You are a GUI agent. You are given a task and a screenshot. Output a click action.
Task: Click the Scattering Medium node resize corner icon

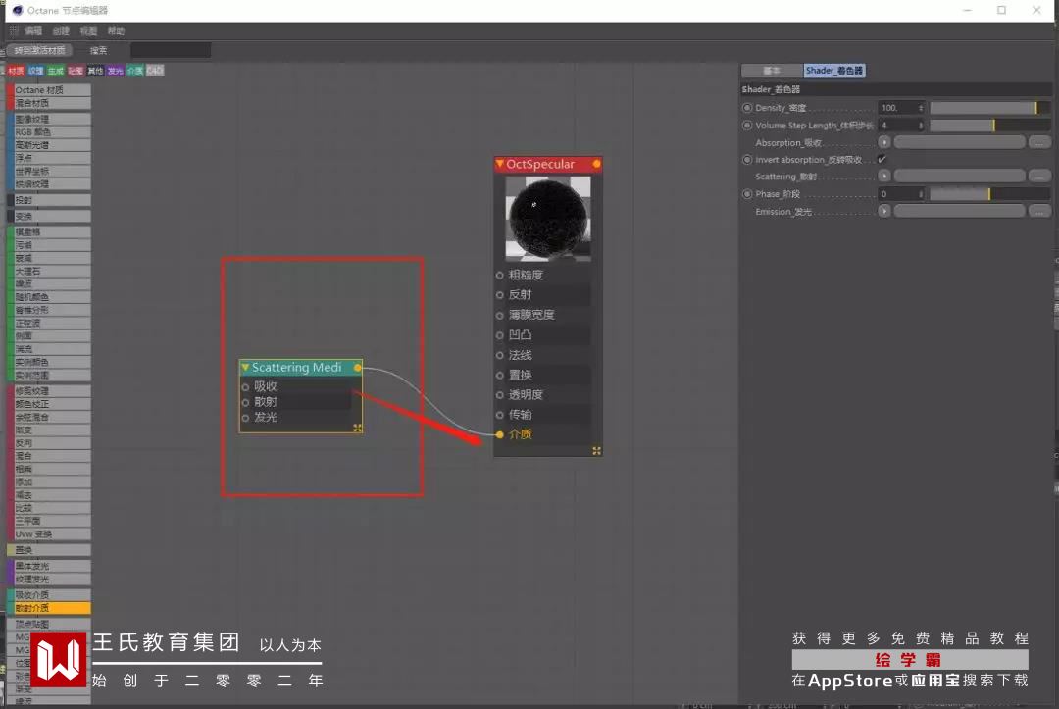[x=357, y=428]
